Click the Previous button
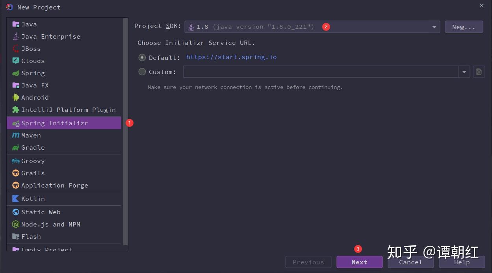492x273 pixels. 308,262
